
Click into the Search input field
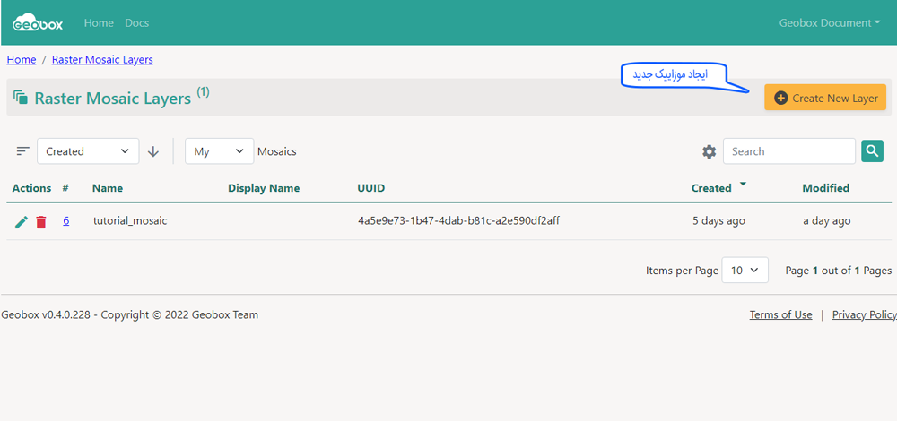tap(788, 151)
